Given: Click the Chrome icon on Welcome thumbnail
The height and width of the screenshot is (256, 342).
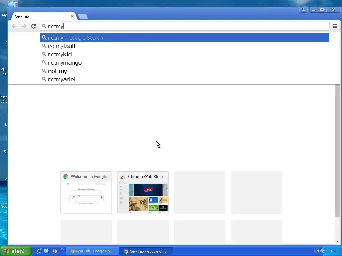Looking at the screenshot, I should pyautogui.click(x=66, y=177).
